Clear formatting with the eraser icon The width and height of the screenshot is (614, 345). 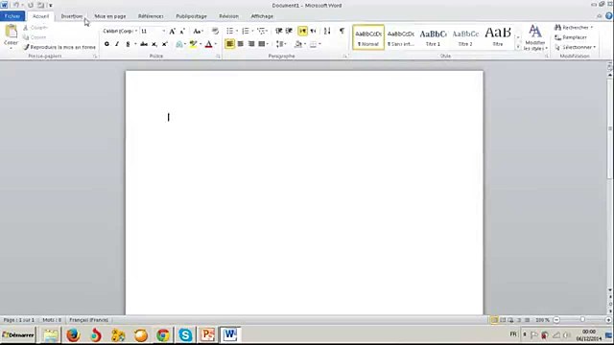click(215, 31)
